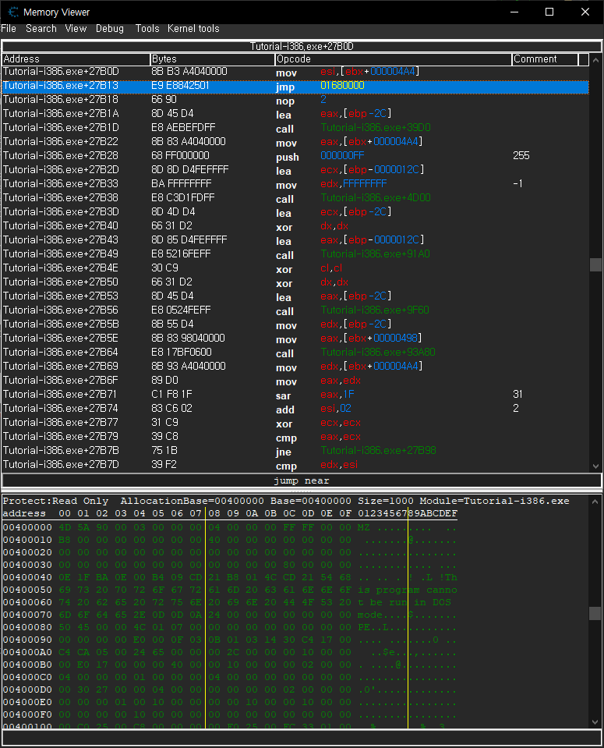Click the Cheat Engine app icon in title bar
This screenshot has height=748, width=604.
tap(13, 12)
